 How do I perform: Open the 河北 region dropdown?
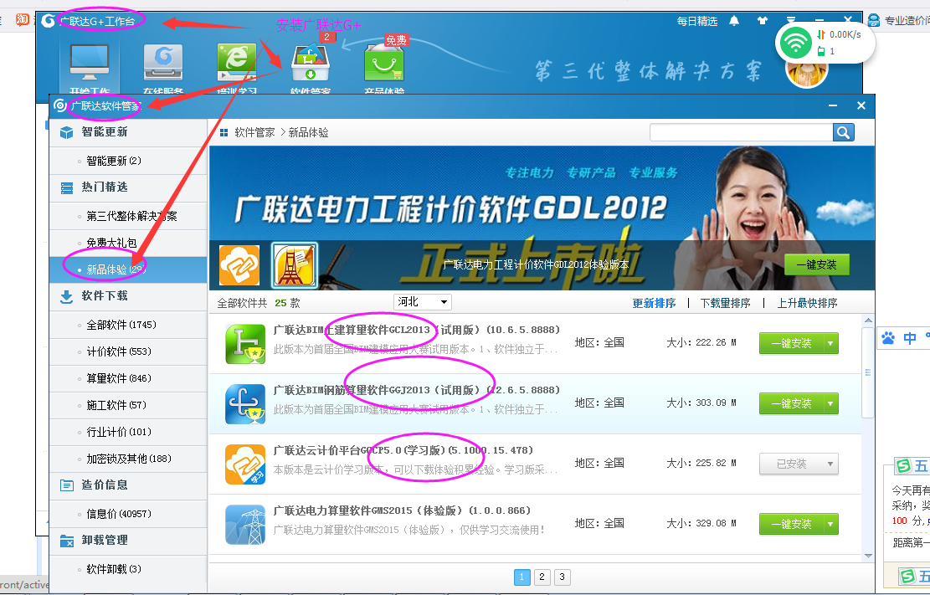click(x=422, y=302)
